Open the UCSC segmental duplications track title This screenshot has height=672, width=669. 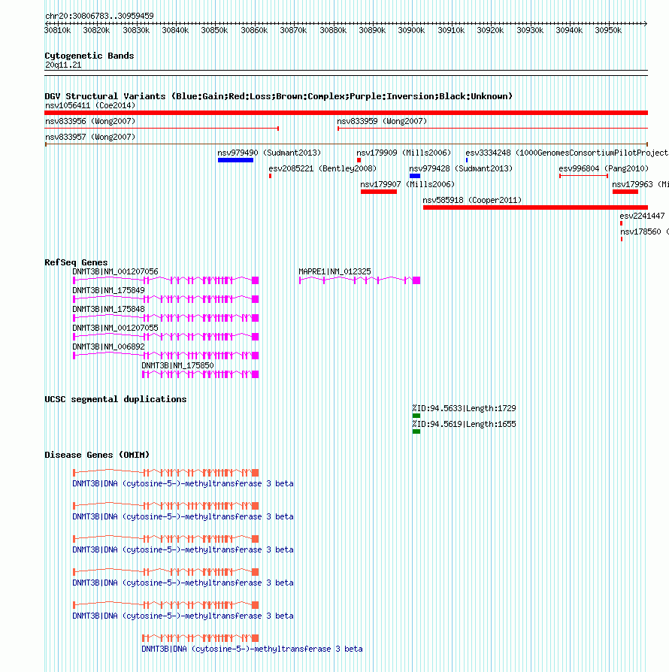116,399
